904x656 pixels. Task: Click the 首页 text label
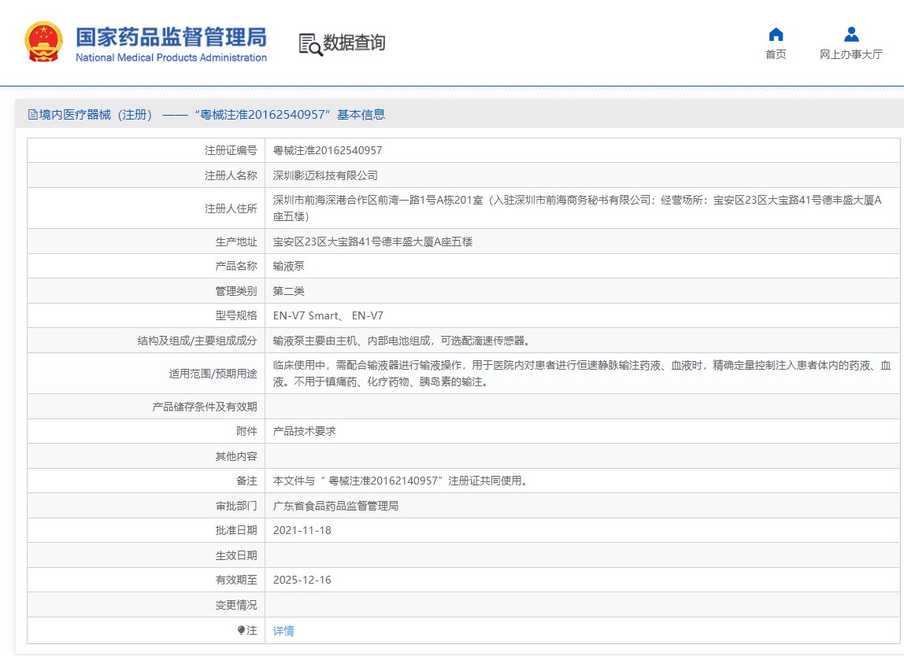click(x=776, y=54)
